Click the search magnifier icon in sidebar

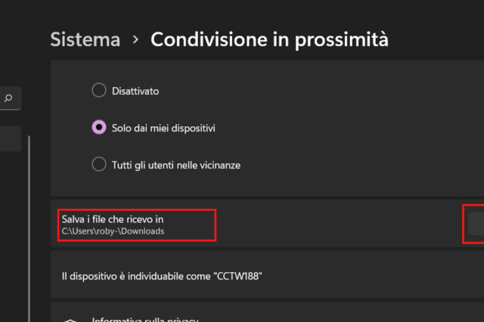pos(8,98)
